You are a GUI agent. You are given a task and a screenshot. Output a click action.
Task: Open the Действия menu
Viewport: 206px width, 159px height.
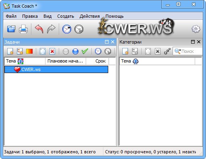(90, 16)
